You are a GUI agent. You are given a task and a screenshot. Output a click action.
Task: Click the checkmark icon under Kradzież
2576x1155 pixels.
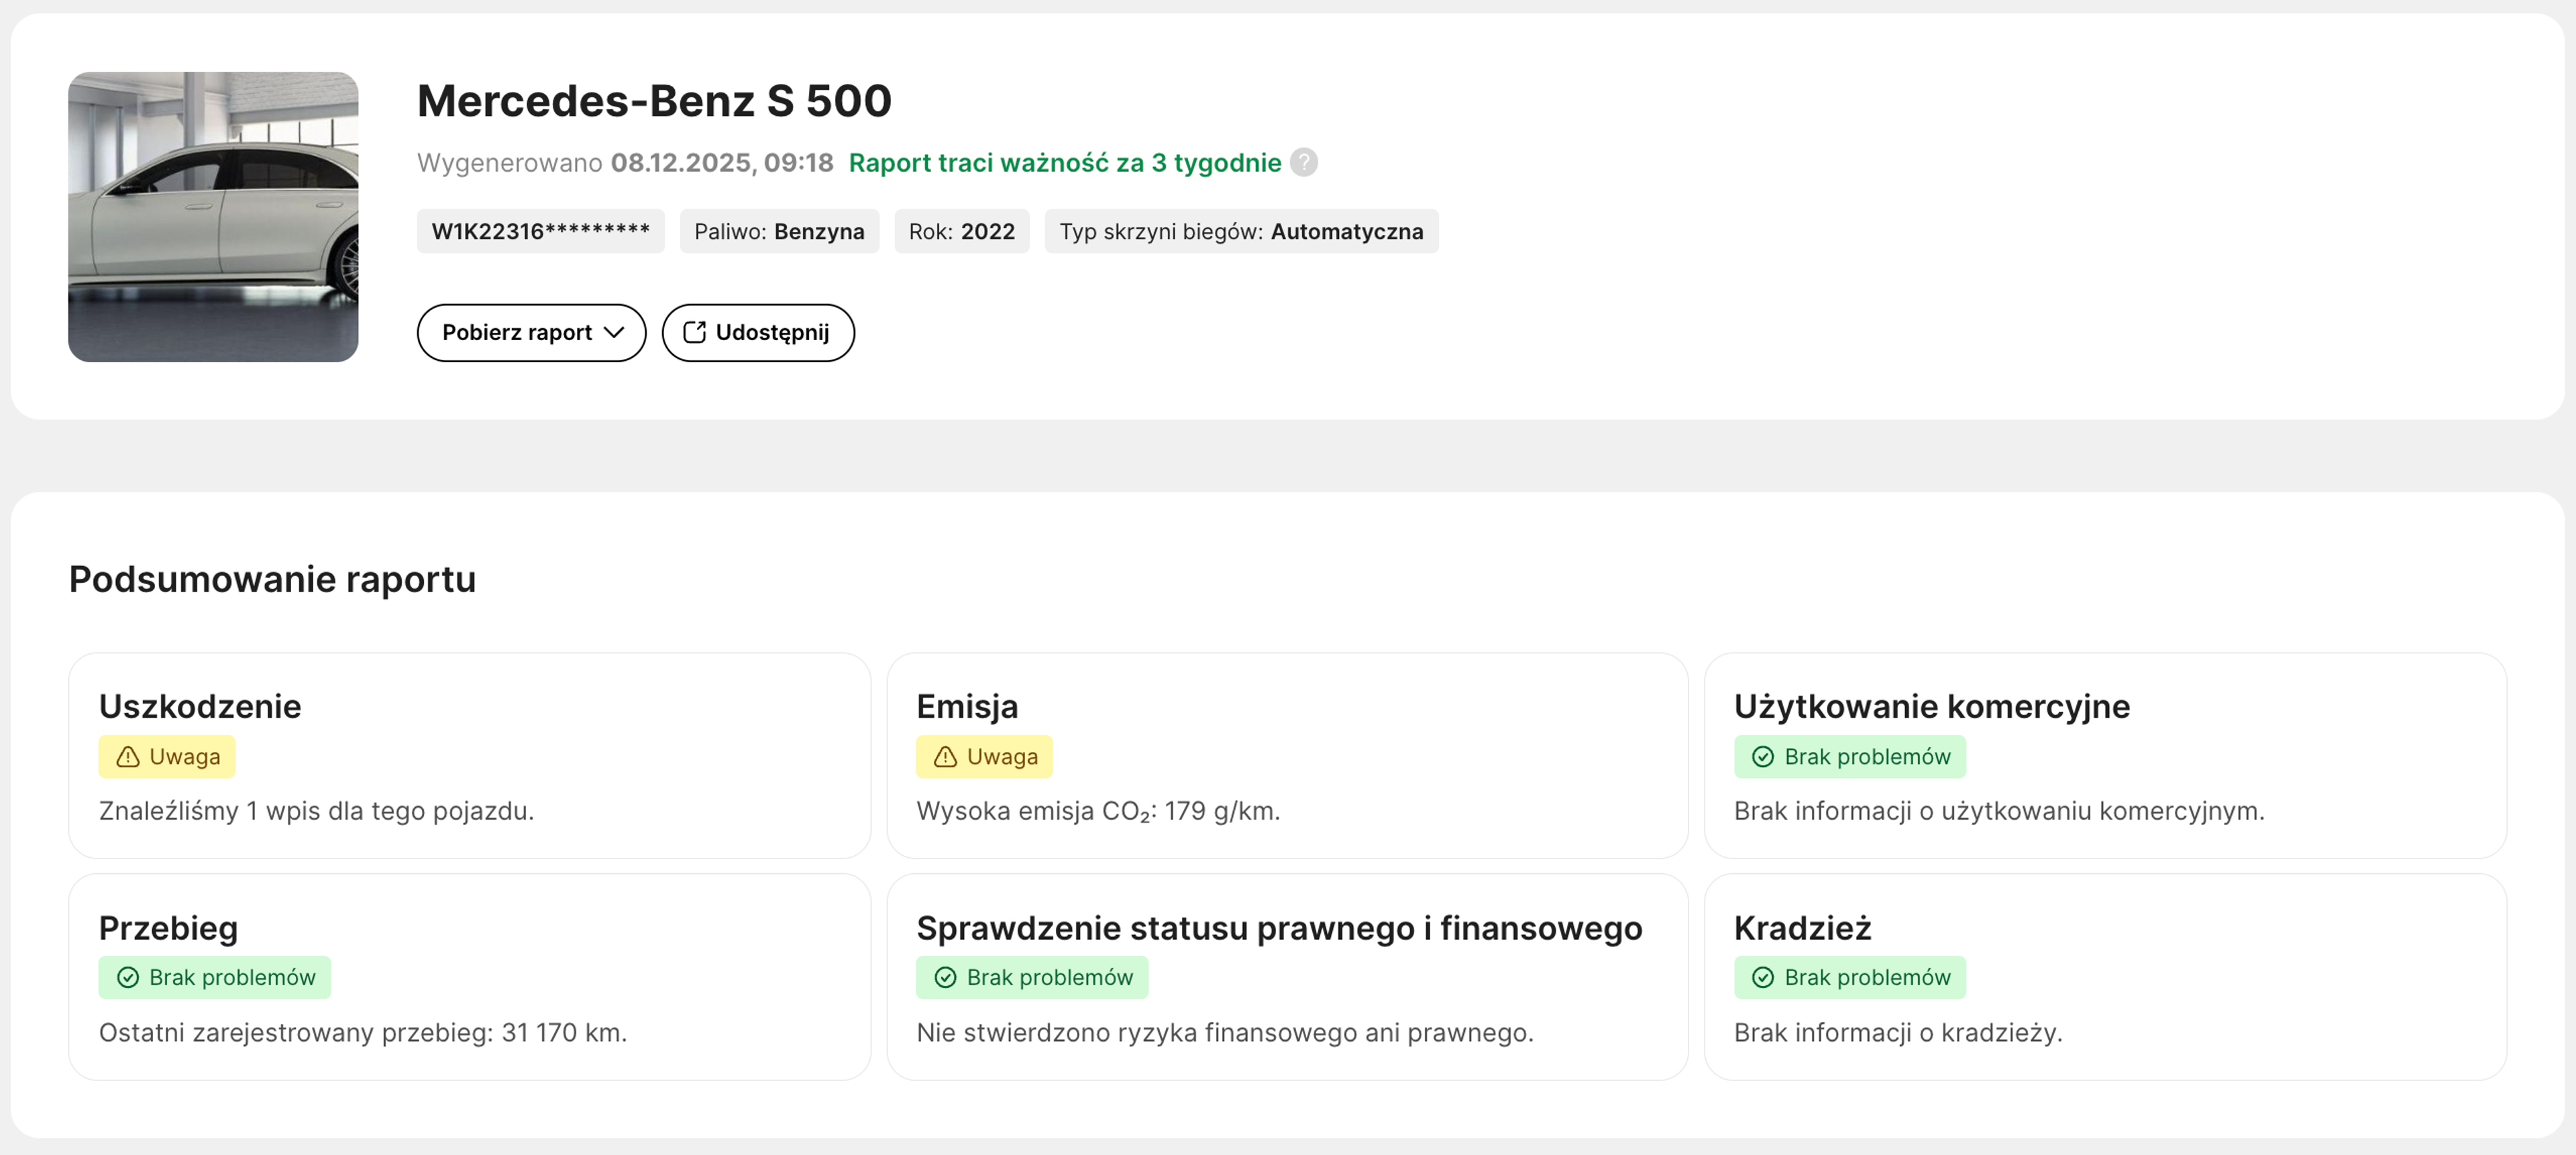(1763, 978)
